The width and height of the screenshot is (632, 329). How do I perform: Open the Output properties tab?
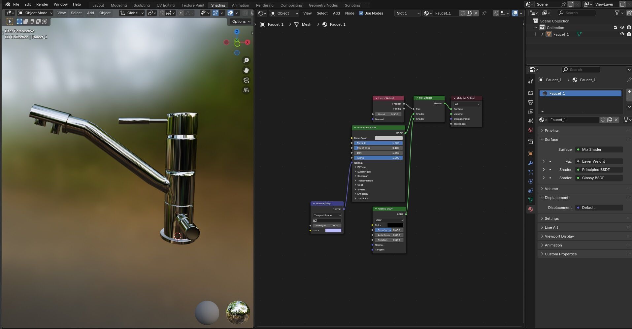(x=531, y=102)
